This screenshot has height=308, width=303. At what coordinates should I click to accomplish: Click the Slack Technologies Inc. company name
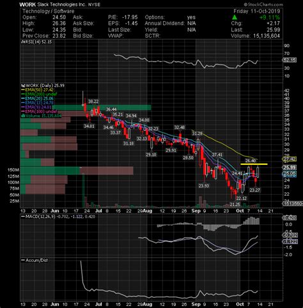click(62, 4)
